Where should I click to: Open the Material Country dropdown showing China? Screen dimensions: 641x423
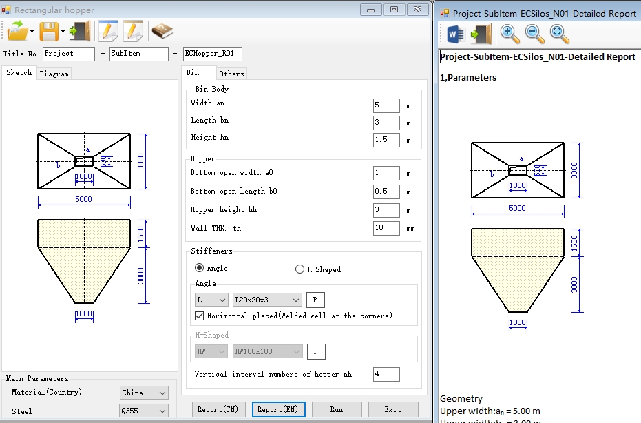(x=144, y=393)
